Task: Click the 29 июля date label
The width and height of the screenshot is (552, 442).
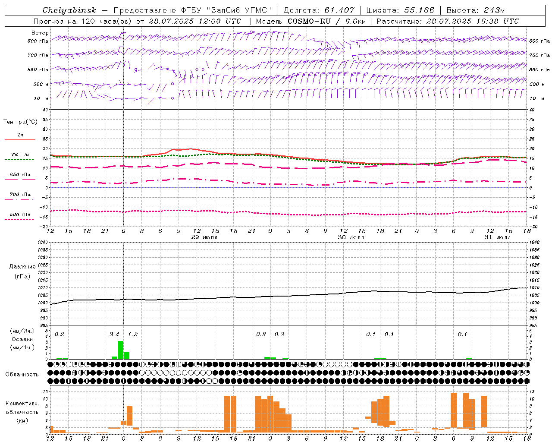Action: [204, 237]
